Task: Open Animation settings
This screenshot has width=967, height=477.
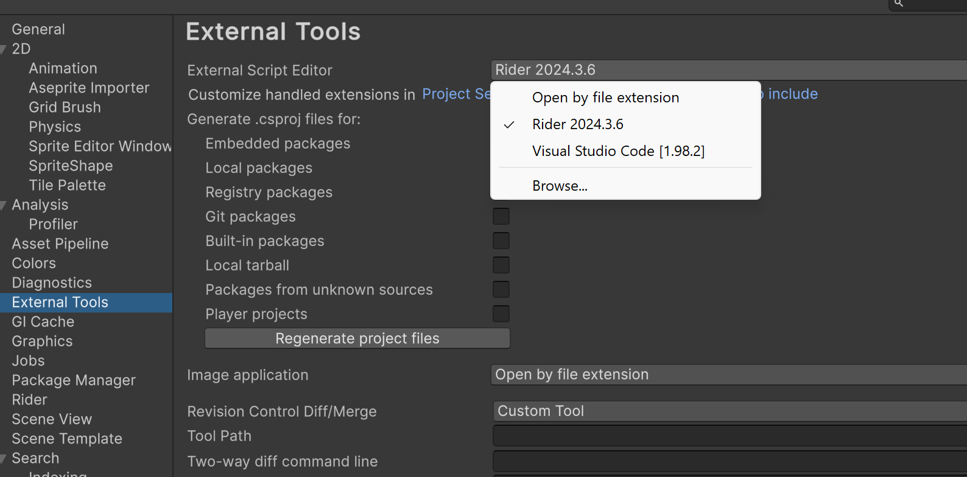Action: click(x=63, y=68)
